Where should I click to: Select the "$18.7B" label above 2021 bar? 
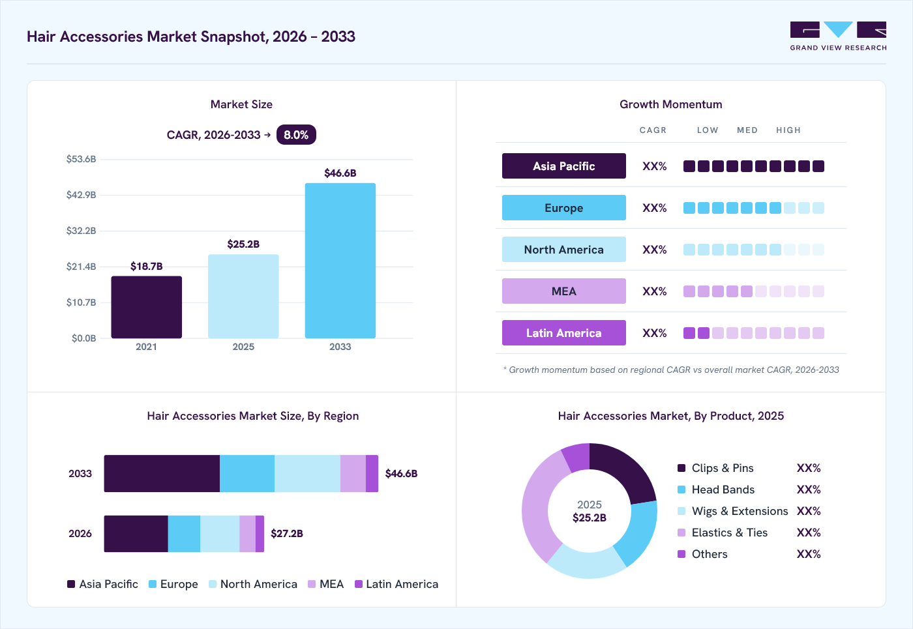[x=147, y=266]
